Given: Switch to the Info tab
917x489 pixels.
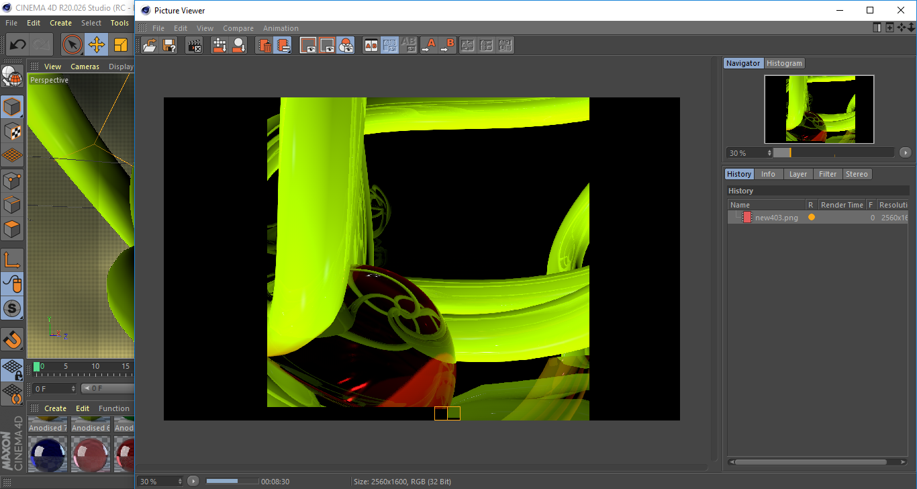Looking at the screenshot, I should (x=768, y=174).
